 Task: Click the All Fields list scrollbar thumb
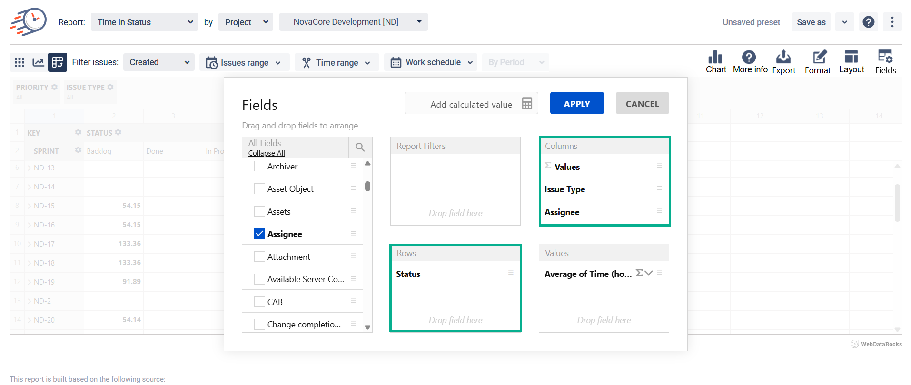[367, 186]
